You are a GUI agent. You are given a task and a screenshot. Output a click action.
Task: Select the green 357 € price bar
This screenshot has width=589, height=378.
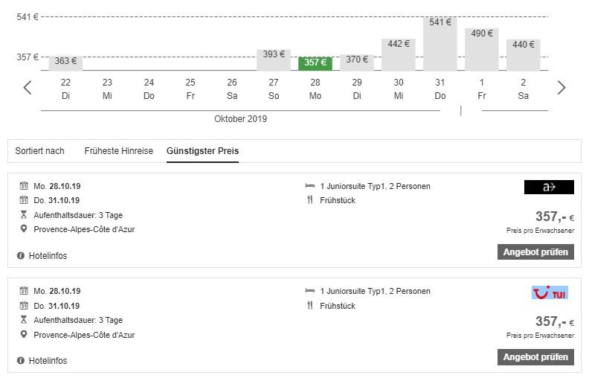pyautogui.click(x=315, y=63)
